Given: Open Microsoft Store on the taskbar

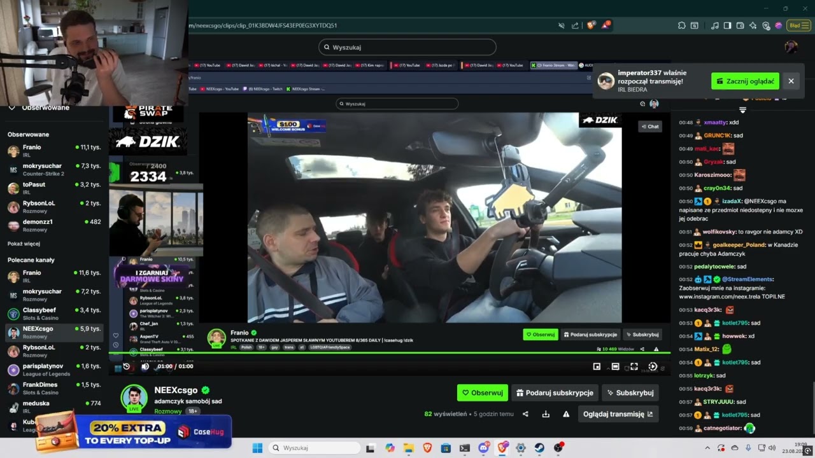Looking at the screenshot, I should [446, 448].
